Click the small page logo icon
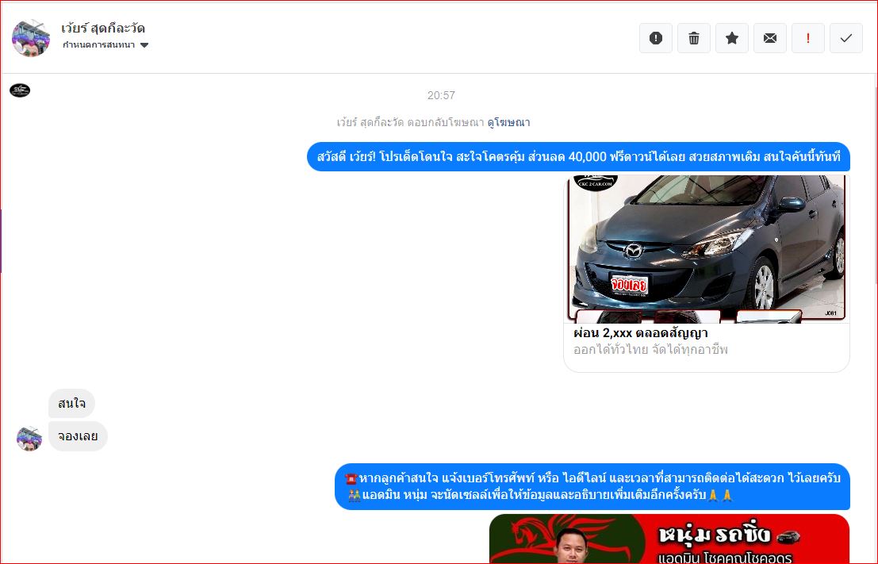The height and width of the screenshot is (564, 878). pyautogui.click(x=20, y=90)
